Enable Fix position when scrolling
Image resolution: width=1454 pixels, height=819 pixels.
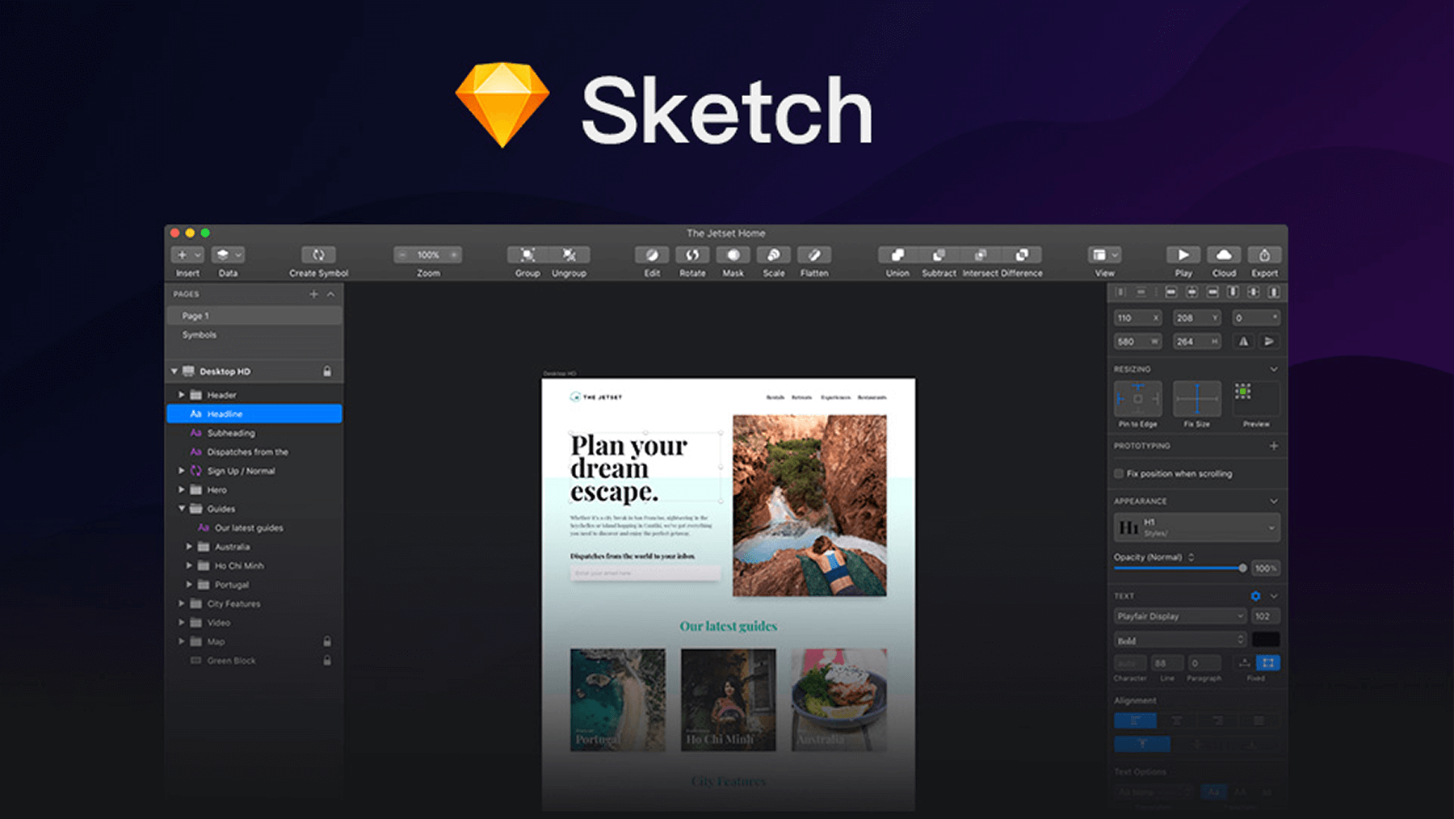coord(1118,473)
